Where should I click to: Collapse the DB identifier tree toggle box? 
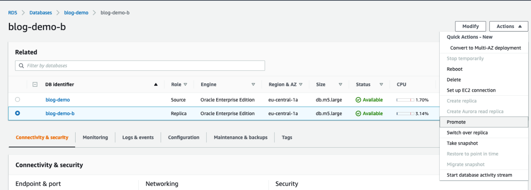pos(35,84)
